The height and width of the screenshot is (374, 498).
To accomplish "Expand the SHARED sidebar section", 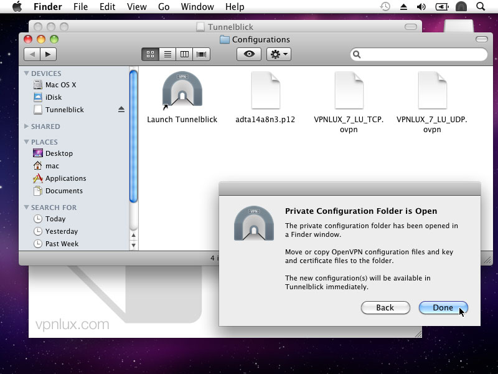I will coord(26,127).
